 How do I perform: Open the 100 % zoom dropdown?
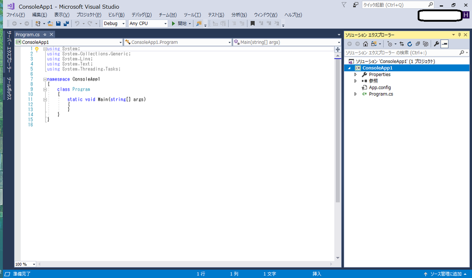[x=34, y=264]
